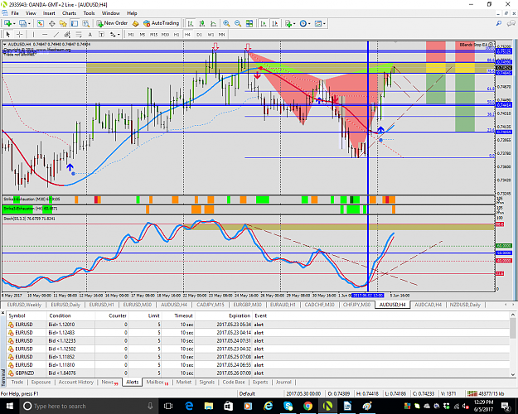The height and width of the screenshot is (414, 518).
Task: Switch chart to W1 timeframe
Action: pyautogui.click(x=211, y=34)
